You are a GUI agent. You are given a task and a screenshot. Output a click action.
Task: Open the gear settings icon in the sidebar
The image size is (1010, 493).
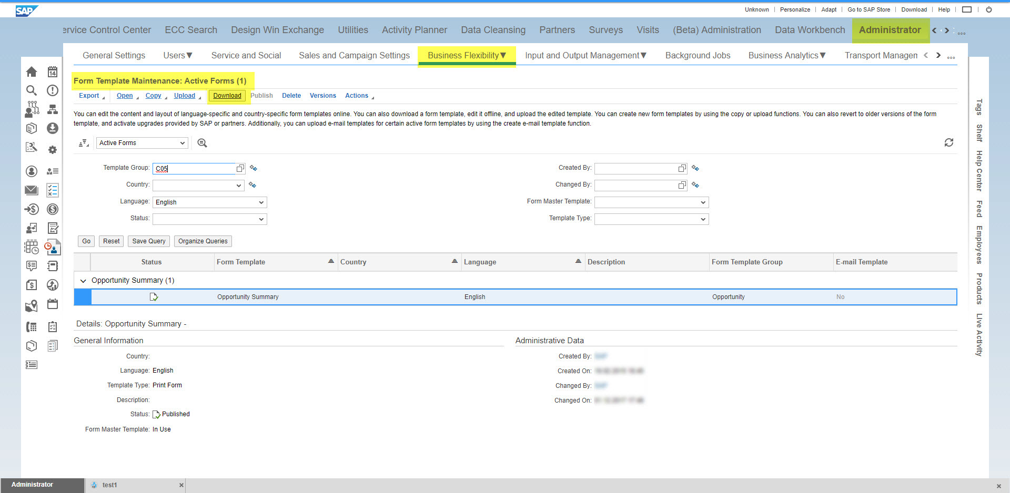(53, 150)
